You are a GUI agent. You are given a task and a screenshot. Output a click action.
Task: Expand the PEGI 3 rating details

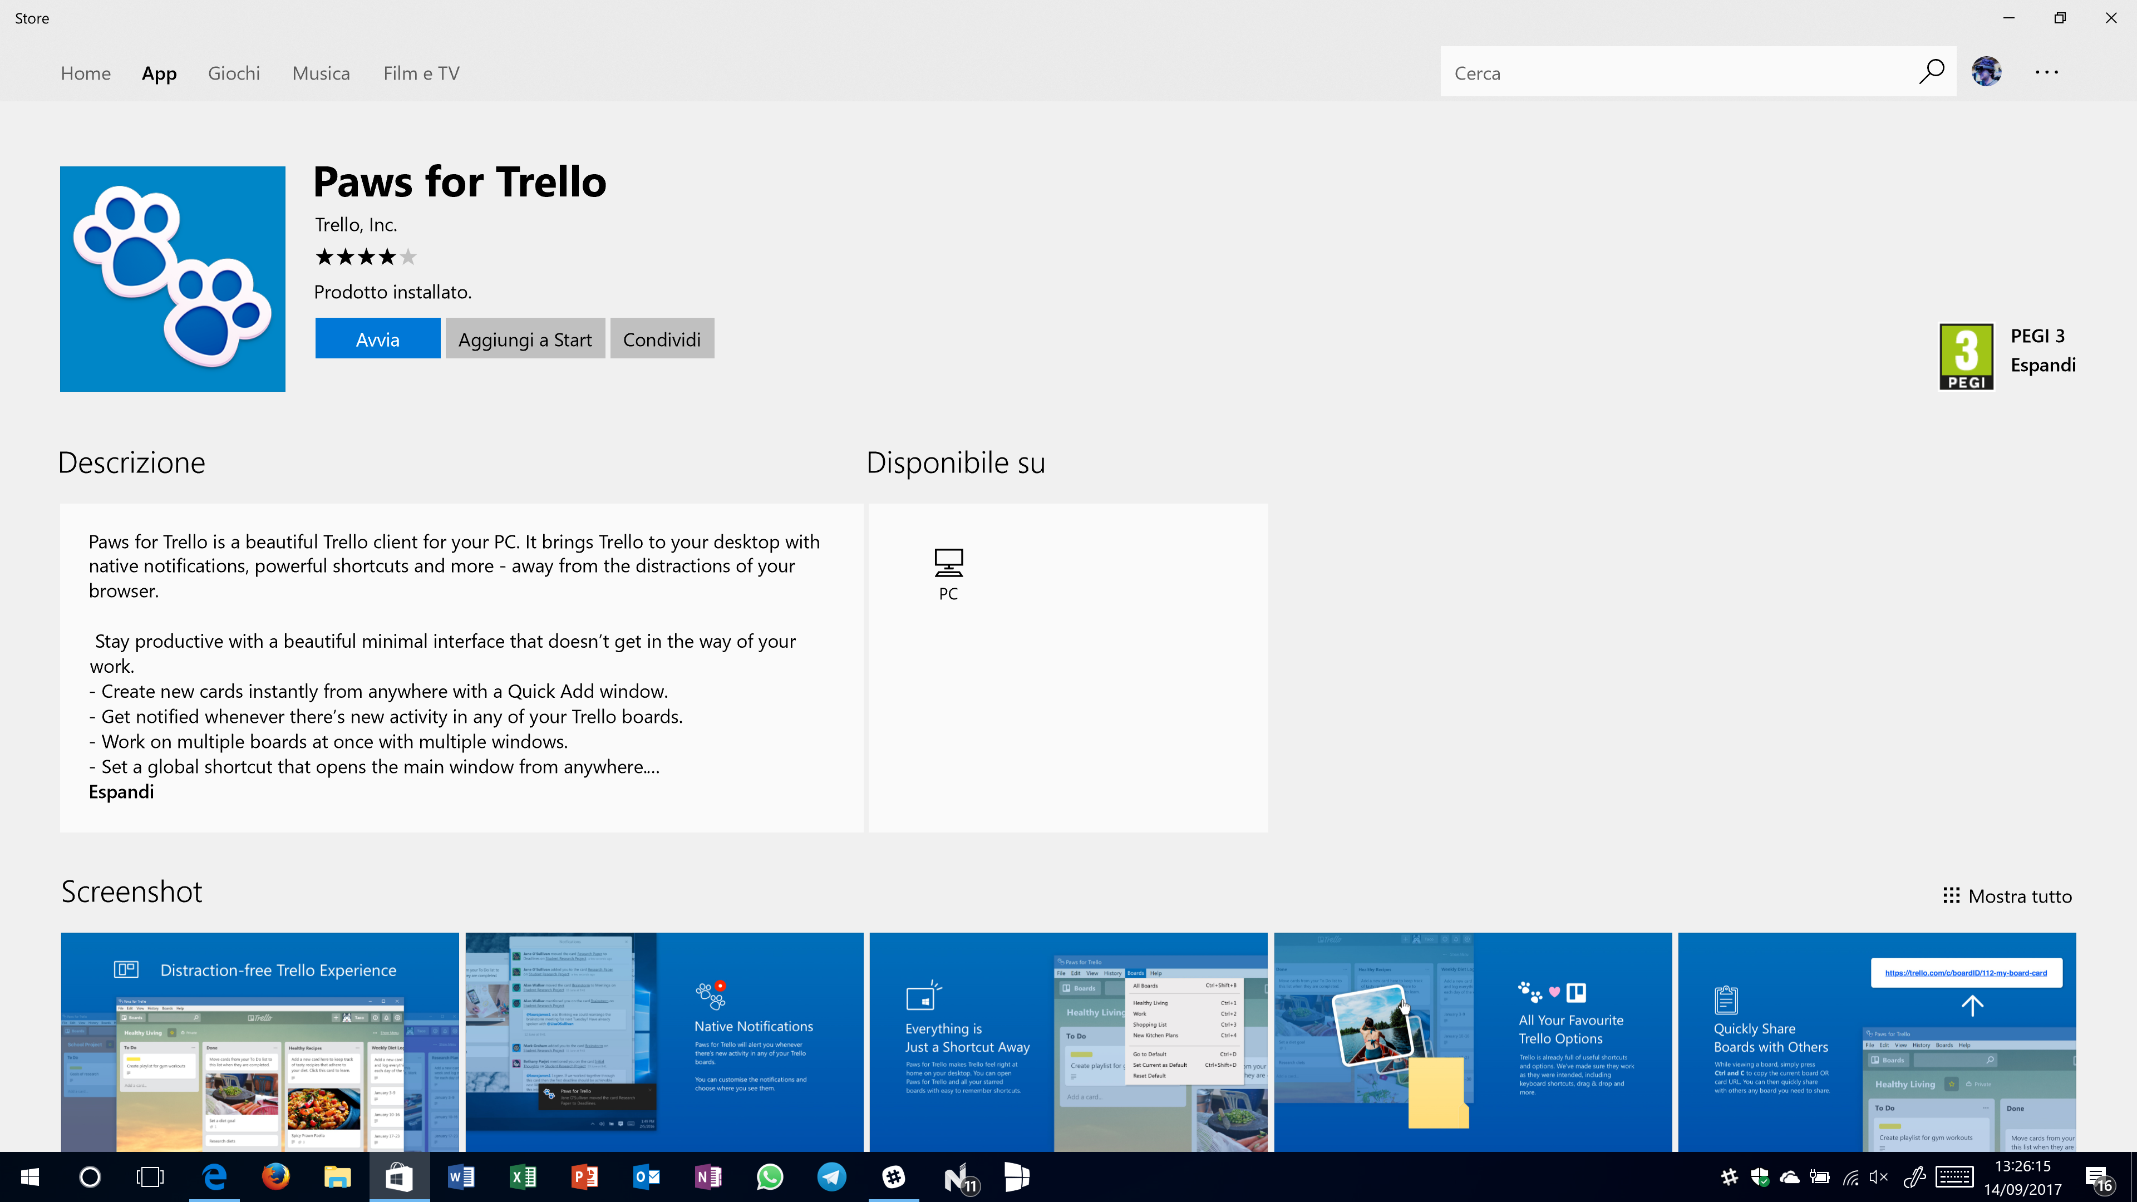pos(2044,365)
